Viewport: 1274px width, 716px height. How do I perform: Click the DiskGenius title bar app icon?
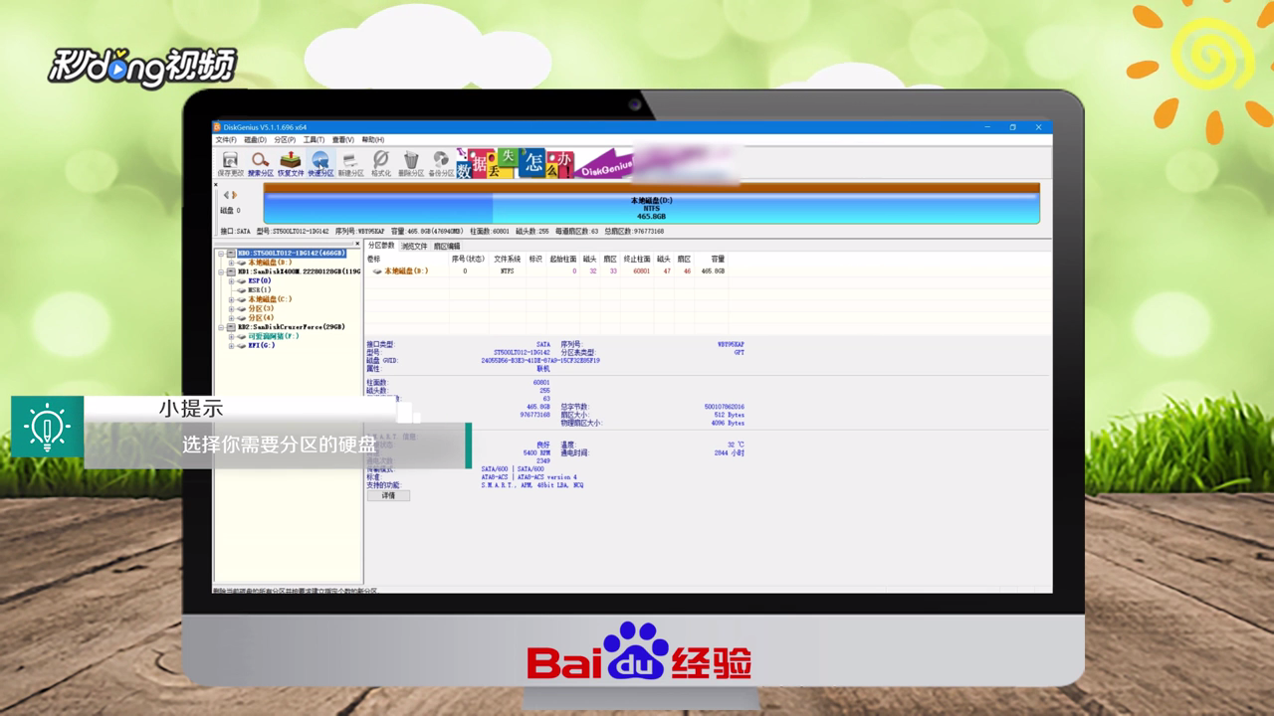coord(217,127)
